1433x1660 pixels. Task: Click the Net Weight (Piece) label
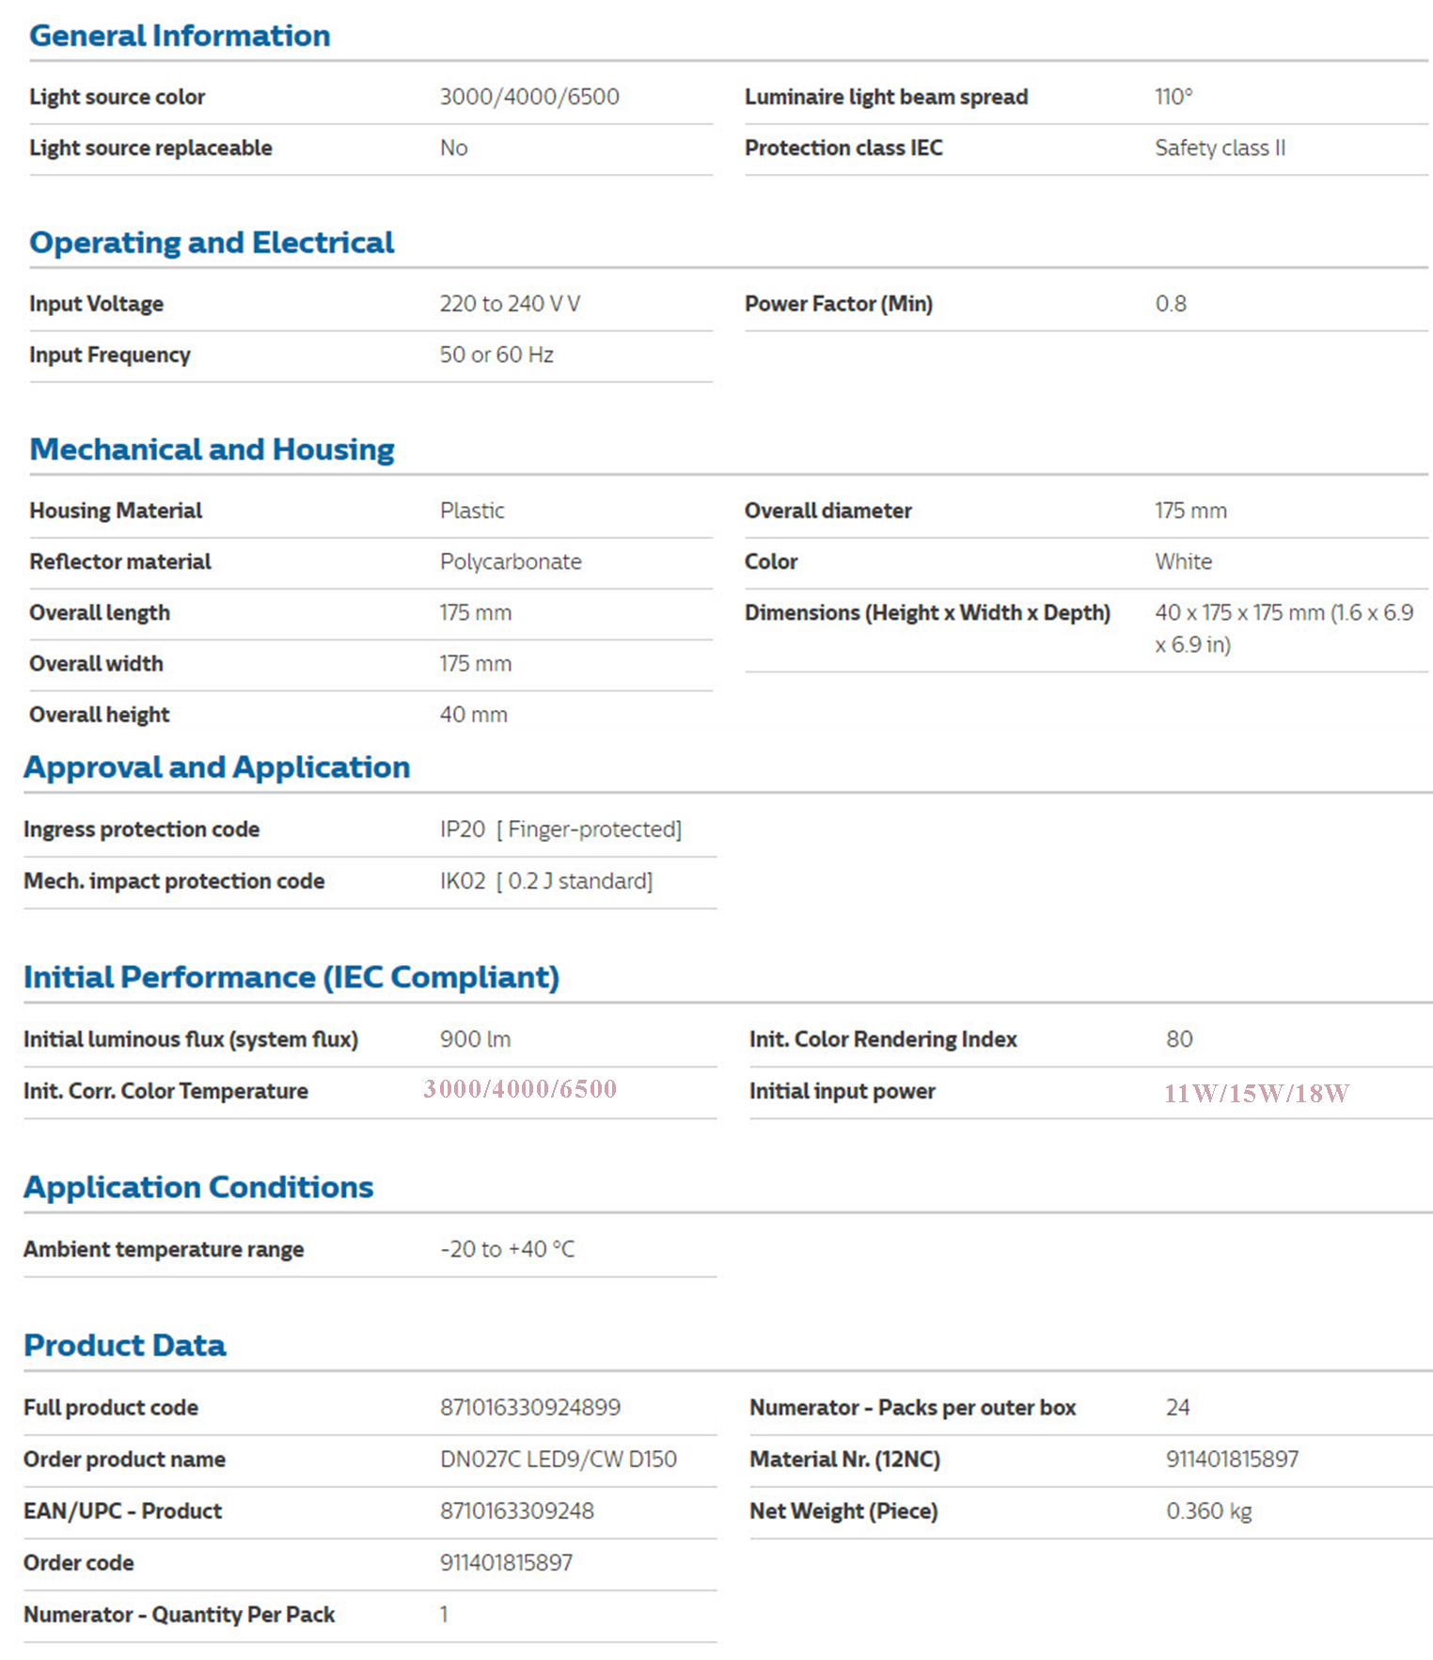click(x=843, y=1511)
